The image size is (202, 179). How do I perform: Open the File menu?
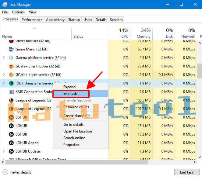[x=5, y=12]
